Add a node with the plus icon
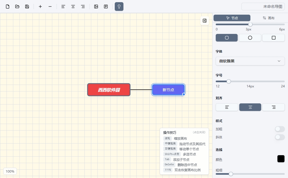Image resolution: width=288 pixels, height=178 pixels. click(40, 7)
